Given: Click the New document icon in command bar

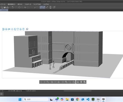Looking at the screenshot, I should pyautogui.click(x=2, y=7).
